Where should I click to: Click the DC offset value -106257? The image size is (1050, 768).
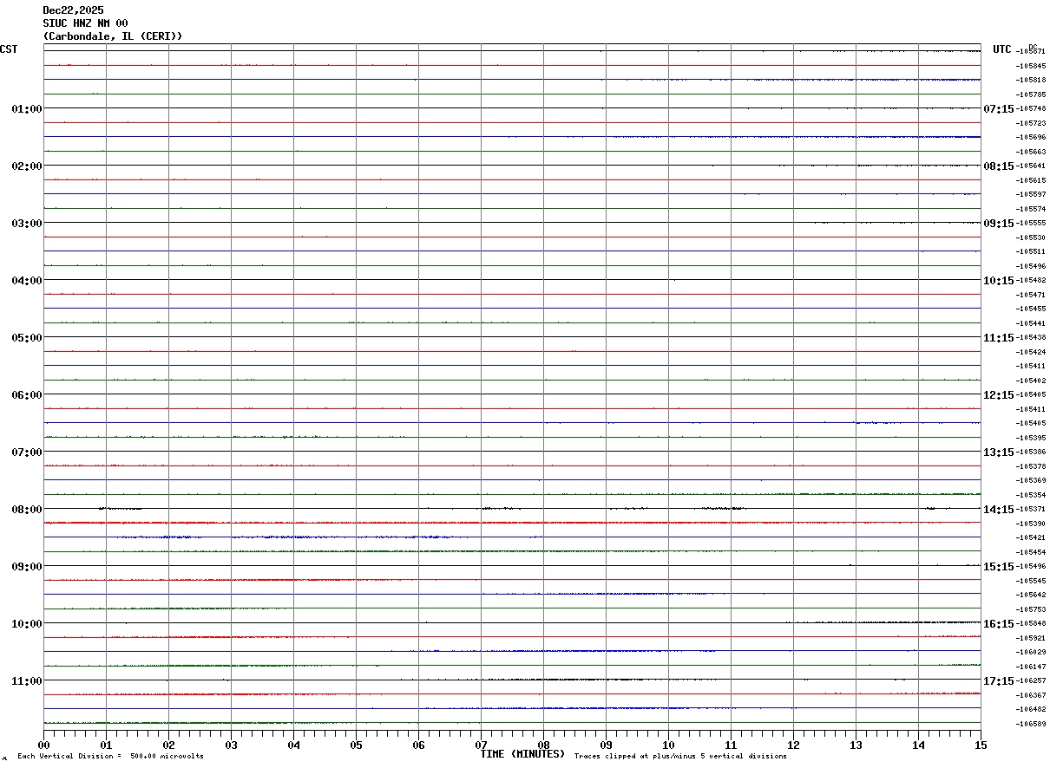pyautogui.click(x=1031, y=680)
